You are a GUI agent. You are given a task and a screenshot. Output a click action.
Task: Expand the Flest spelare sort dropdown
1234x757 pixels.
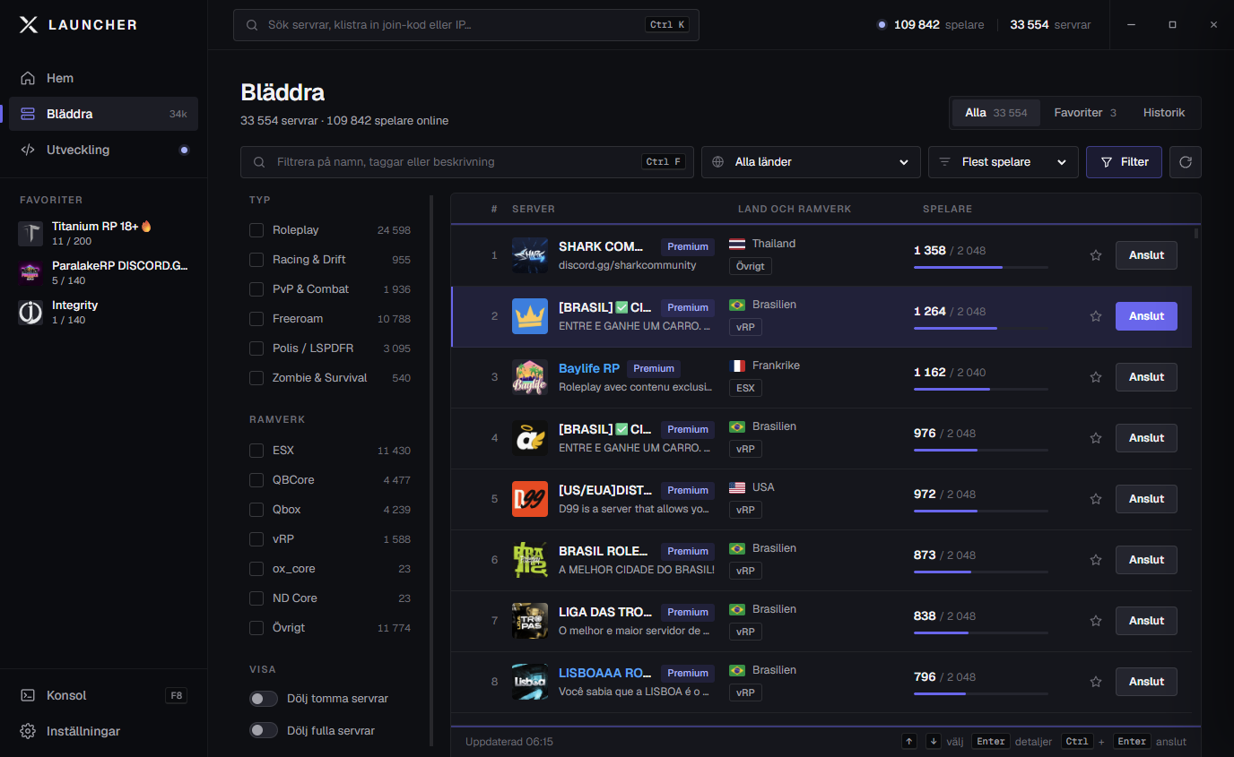pos(1004,162)
